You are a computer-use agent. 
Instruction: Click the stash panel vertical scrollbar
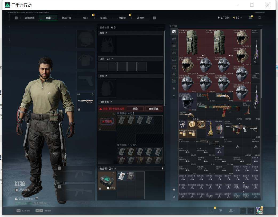(261, 64)
